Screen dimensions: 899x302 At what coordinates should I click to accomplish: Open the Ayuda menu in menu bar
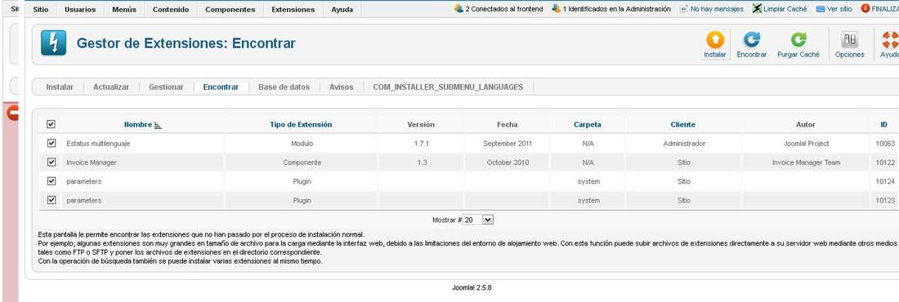click(342, 10)
